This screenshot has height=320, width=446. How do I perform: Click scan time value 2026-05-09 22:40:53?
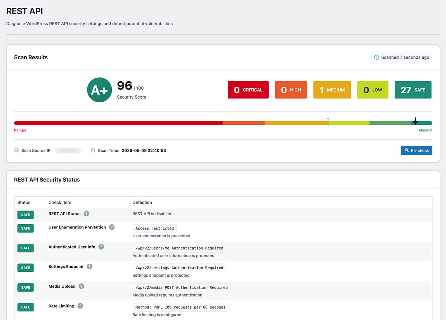pos(144,151)
